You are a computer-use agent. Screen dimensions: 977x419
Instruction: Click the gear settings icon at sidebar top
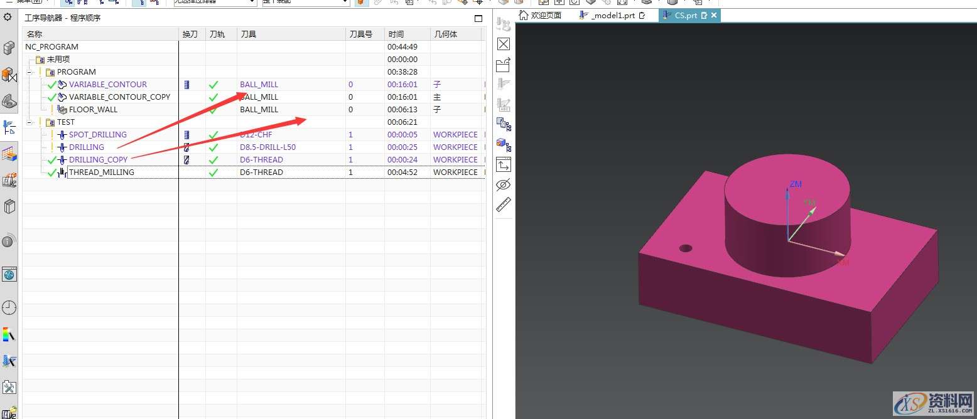[x=8, y=17]
